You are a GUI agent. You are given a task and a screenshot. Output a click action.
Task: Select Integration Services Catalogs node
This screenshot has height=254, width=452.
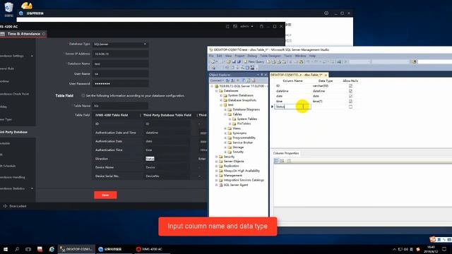pyautogui.click(x=244, y=180)
